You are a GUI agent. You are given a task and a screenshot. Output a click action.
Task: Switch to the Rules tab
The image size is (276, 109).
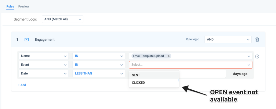[x=10, y=6]
